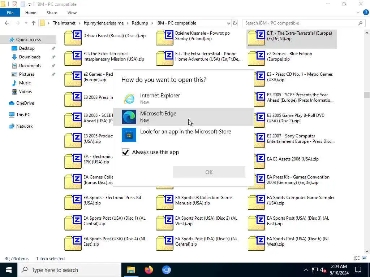Choose Internet Explorer icon in open-with dialog
The image size is (370, 277).
pos(129,99)
